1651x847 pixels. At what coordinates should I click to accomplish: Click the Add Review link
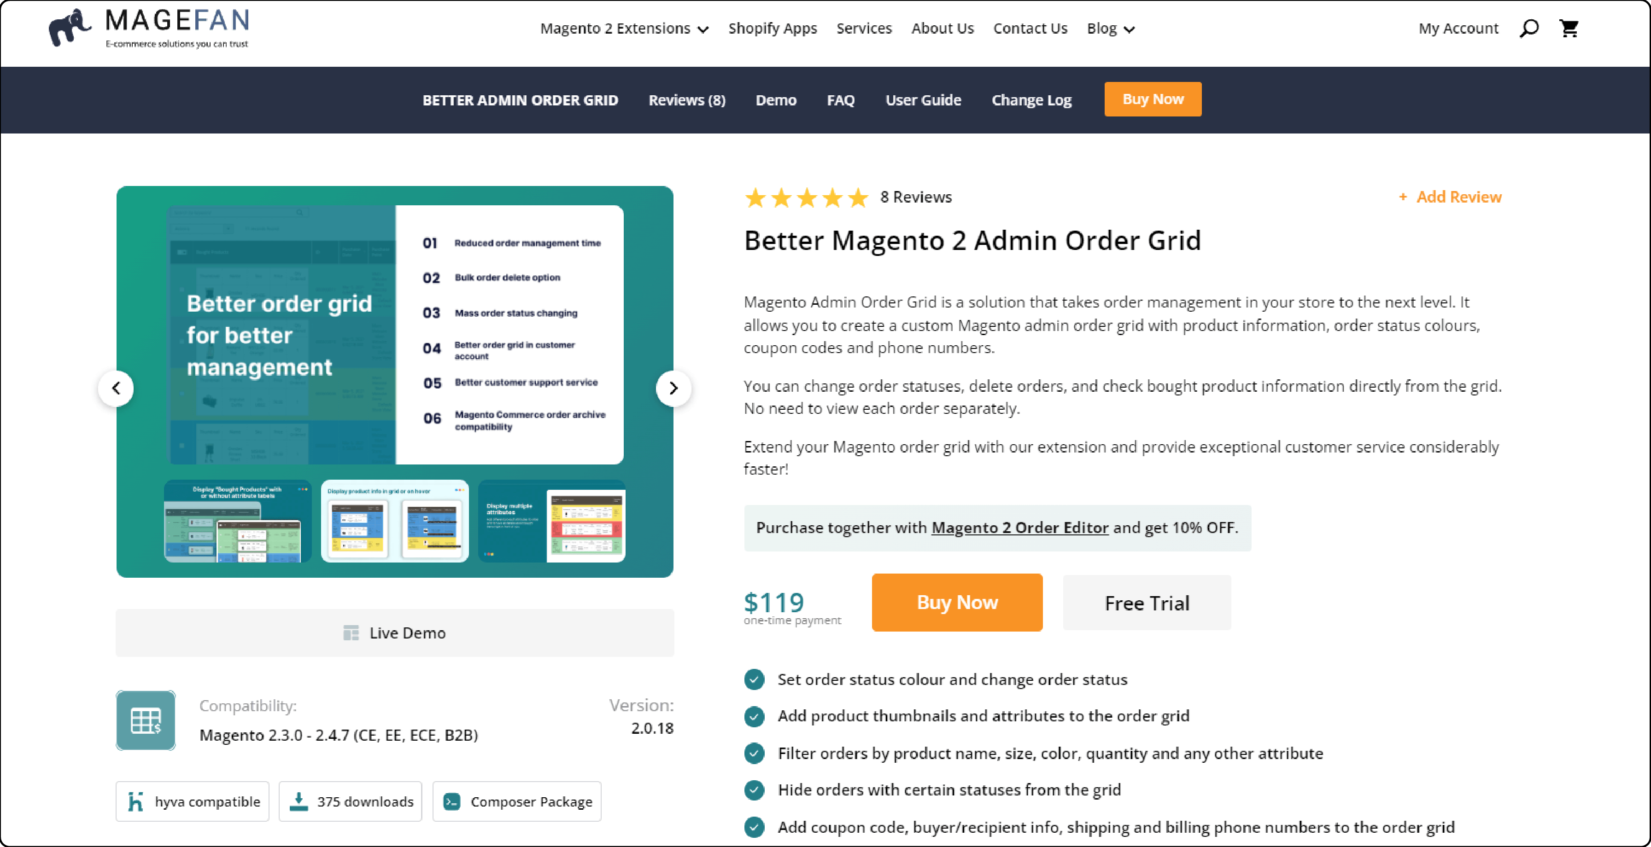(1450, 197)
